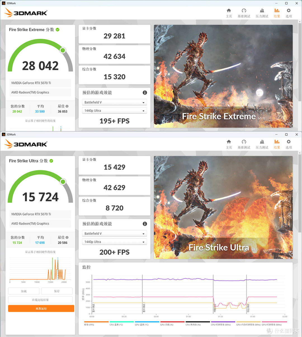
Task: Click the 3DMark title bar app icon of the top window
Action: click(4, 3)
